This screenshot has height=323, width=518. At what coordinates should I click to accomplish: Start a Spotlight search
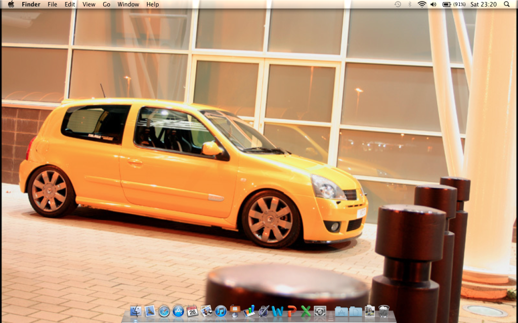tap(506, 5)
